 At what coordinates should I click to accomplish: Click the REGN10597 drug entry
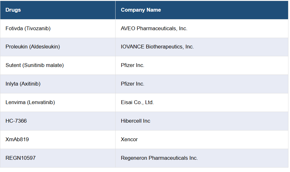(x=20, y=158)
